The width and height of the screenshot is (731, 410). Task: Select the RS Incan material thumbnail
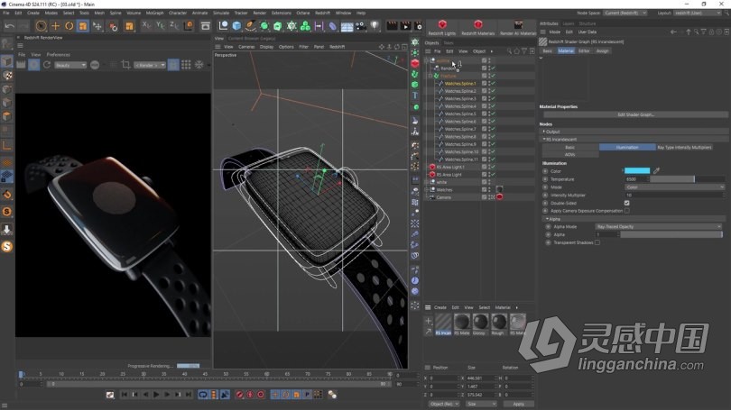(443, 323)
